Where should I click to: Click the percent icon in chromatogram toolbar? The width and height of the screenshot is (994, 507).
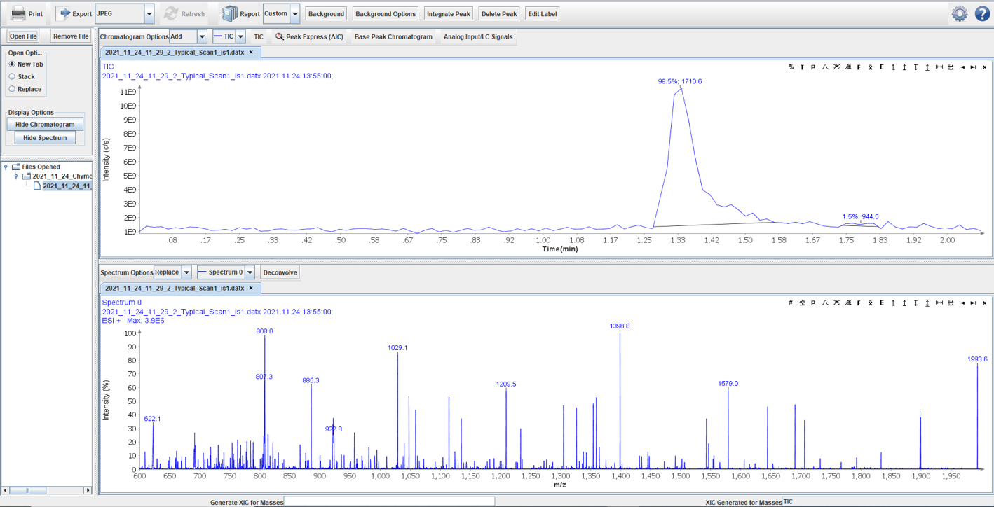[x=791, y=67]
